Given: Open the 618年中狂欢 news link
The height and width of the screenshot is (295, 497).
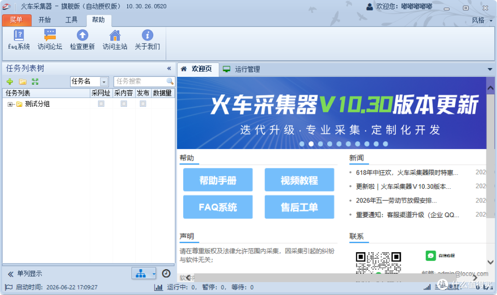Looking at the screenshot, I should pos(407,173).
